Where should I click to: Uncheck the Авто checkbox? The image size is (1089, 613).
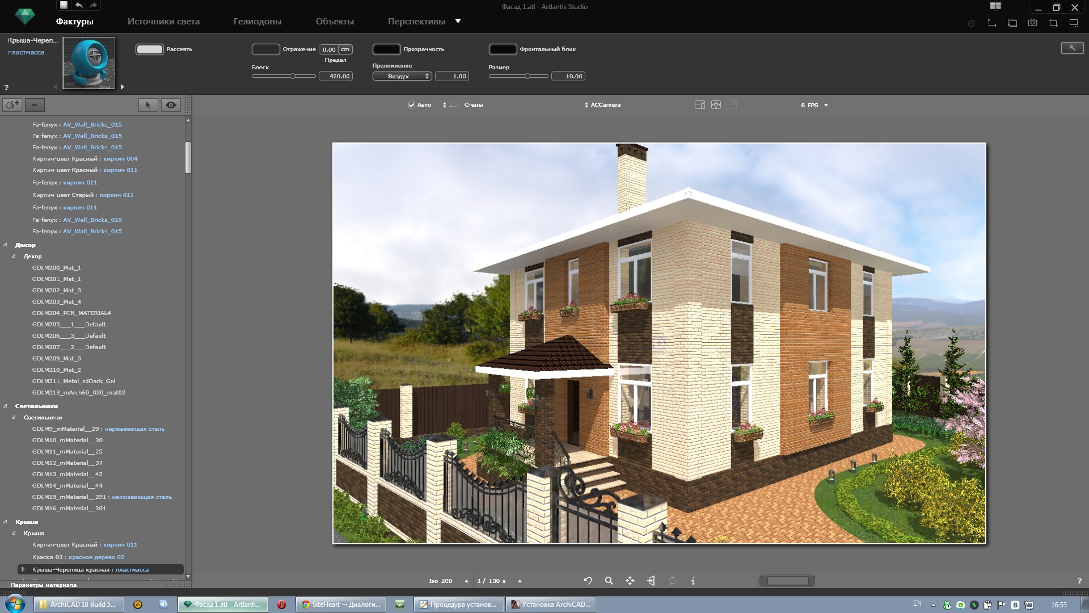412,105
